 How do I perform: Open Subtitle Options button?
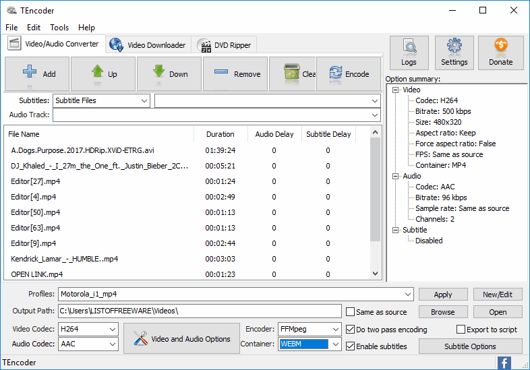click(x=470, y=346)
